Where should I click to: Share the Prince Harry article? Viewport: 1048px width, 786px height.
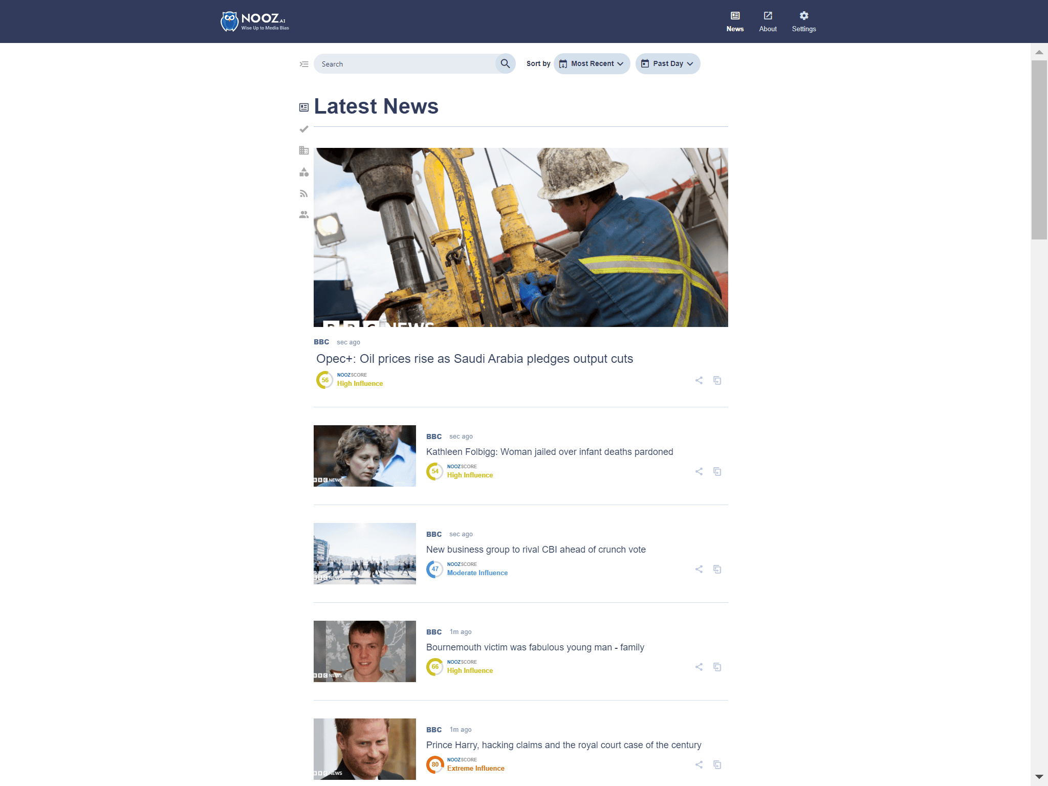coord(699,765)
